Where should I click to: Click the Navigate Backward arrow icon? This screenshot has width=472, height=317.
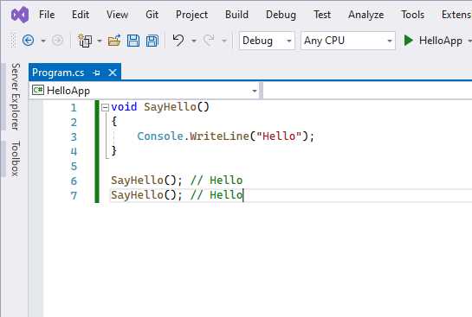pyautogui.click(x=28, y=41)
